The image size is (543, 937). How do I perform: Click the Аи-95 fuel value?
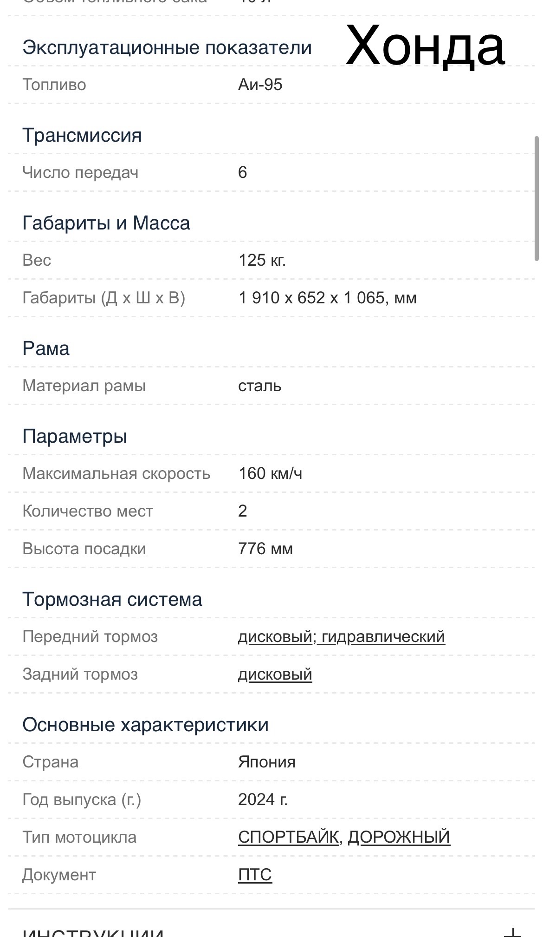point(260,85)
